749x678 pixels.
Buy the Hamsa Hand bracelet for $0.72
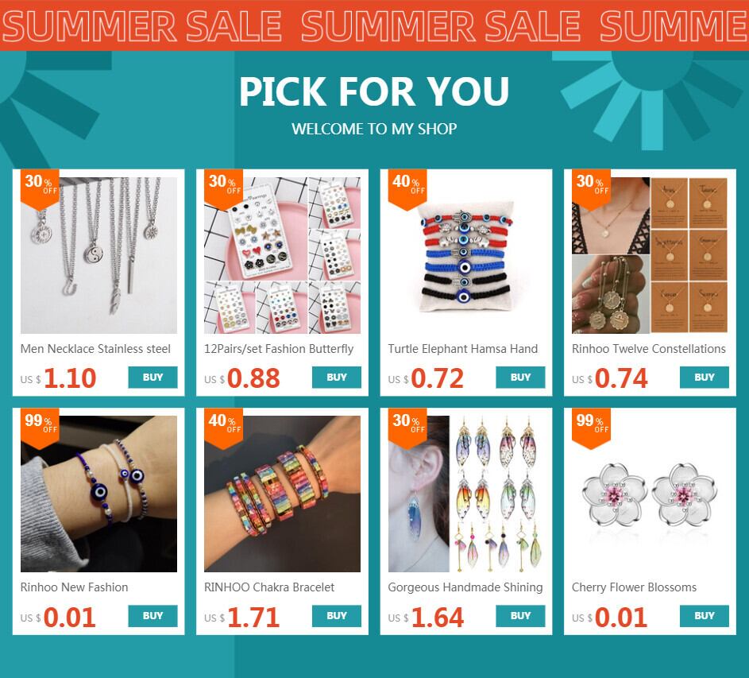tap(521, 378)
